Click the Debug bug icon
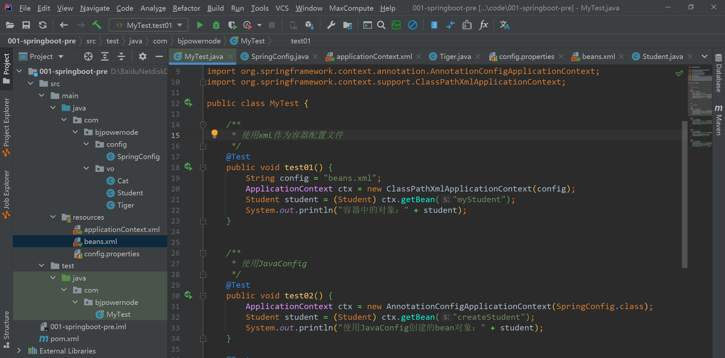The width and height of the screenshot is (725, 358). (216, 25)
